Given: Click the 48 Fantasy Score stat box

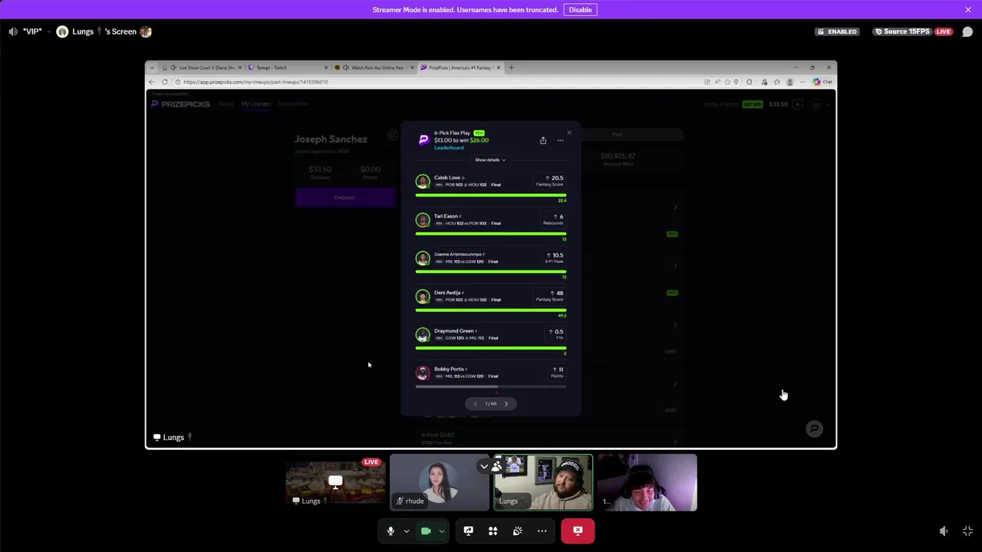Looking at the screenshot, I should (550, 296).
